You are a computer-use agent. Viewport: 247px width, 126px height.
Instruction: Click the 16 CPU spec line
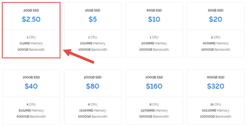(216, 104)
